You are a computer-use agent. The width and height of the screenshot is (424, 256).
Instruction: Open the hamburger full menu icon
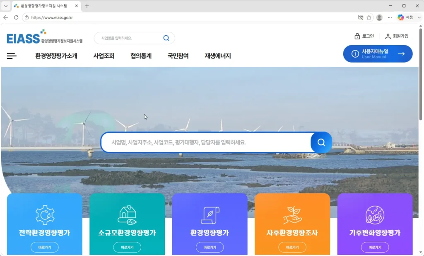tap(12, 56)
